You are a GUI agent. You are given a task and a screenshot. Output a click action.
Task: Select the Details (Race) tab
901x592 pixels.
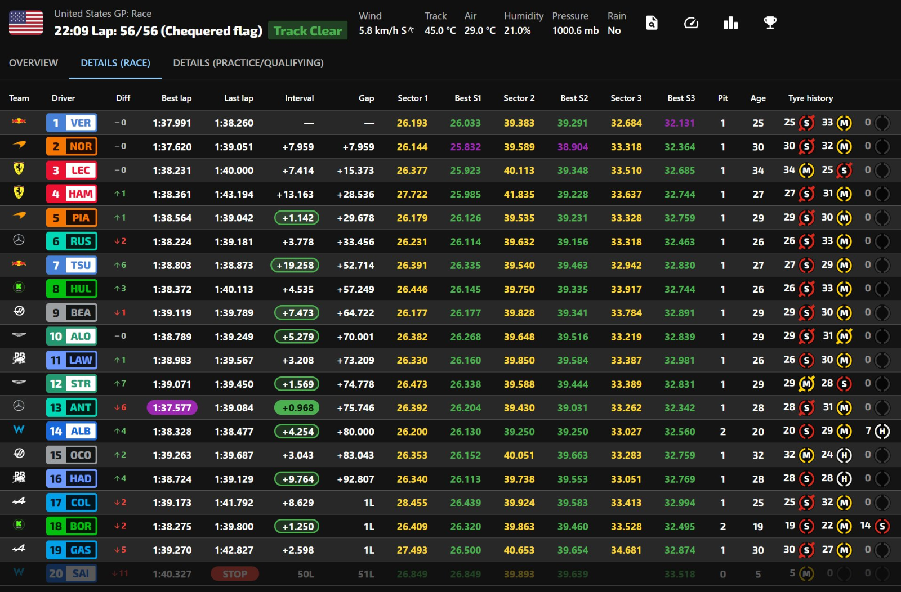(x=115, y=63)
